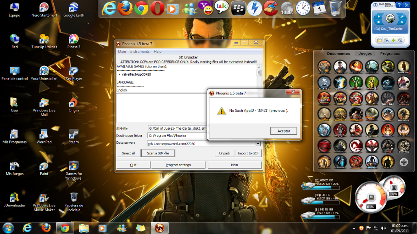
Task: Click the Unpack button
Action: coord(224,153)
